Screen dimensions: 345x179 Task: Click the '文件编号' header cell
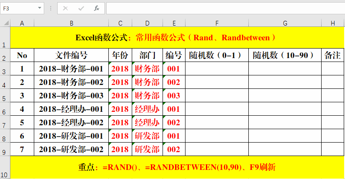71,55
